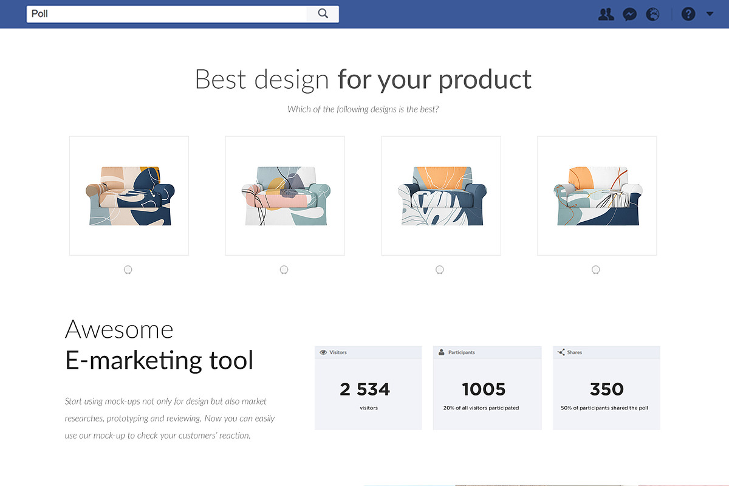
Task: Open the Messenger chat icon
Action: pyautogui.click(x=630, y=14)
